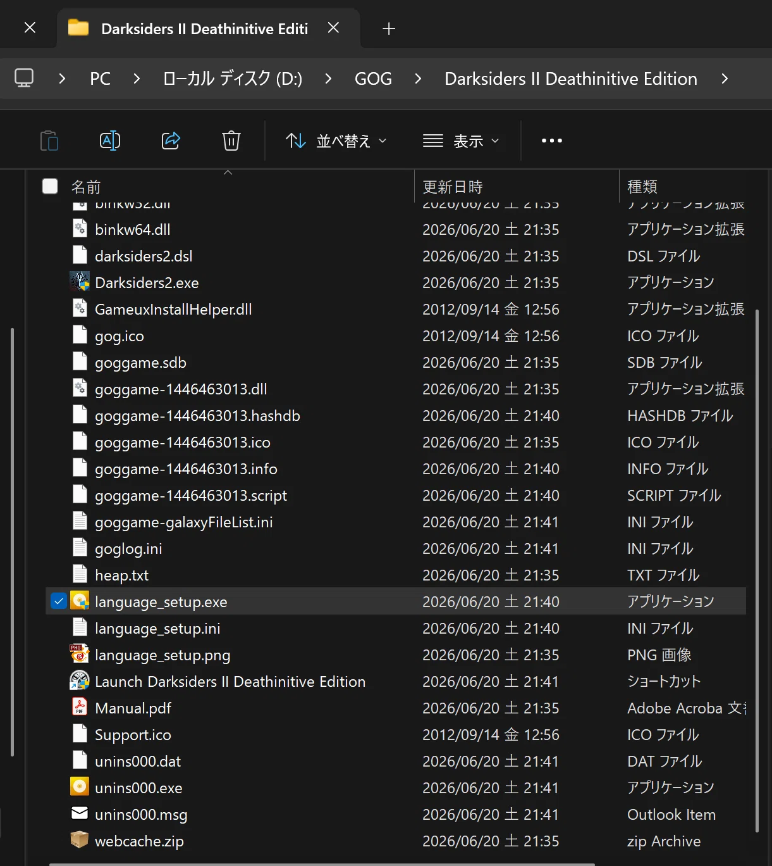772x866 pixels.
Task: Click the webcache.zip archive icon
Action: pyautogui.click(x=80, y=840)
